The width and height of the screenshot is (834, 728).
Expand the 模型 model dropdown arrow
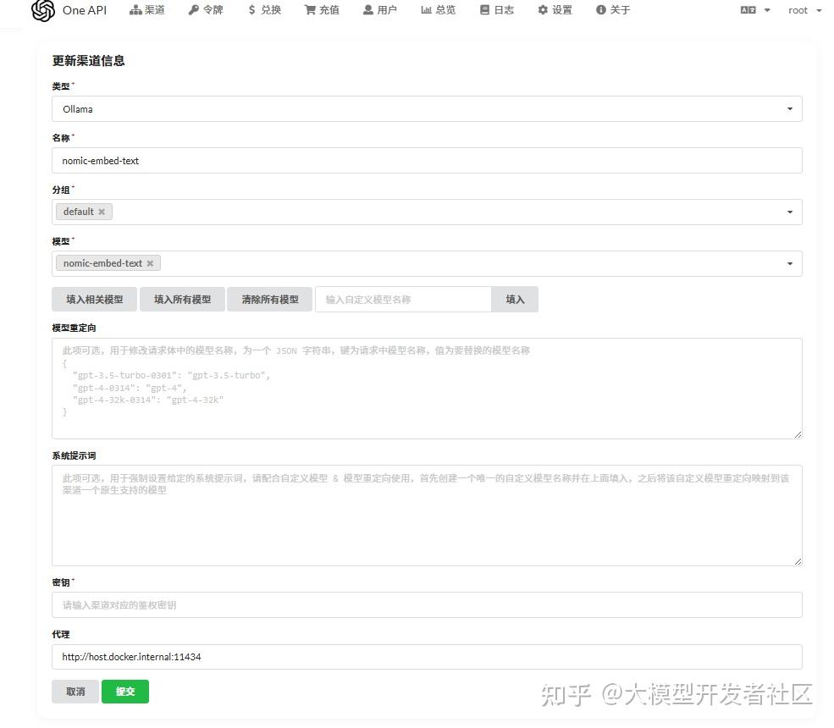790,264
